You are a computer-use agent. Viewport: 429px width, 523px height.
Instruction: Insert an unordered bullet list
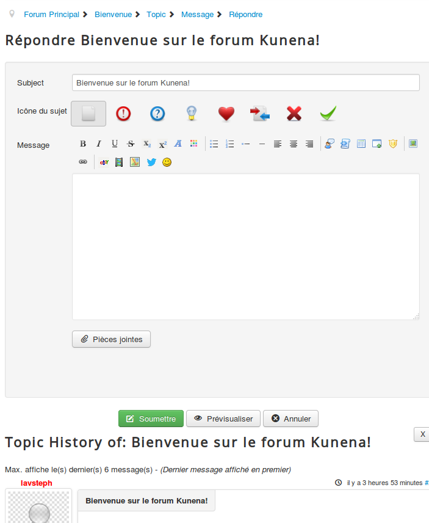214,144
